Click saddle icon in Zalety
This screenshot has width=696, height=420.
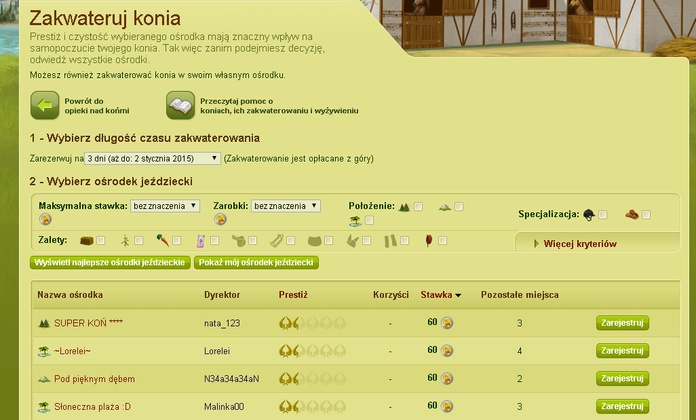point(239,241)
